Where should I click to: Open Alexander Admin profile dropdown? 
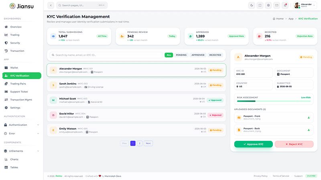[x=305, y=5]
